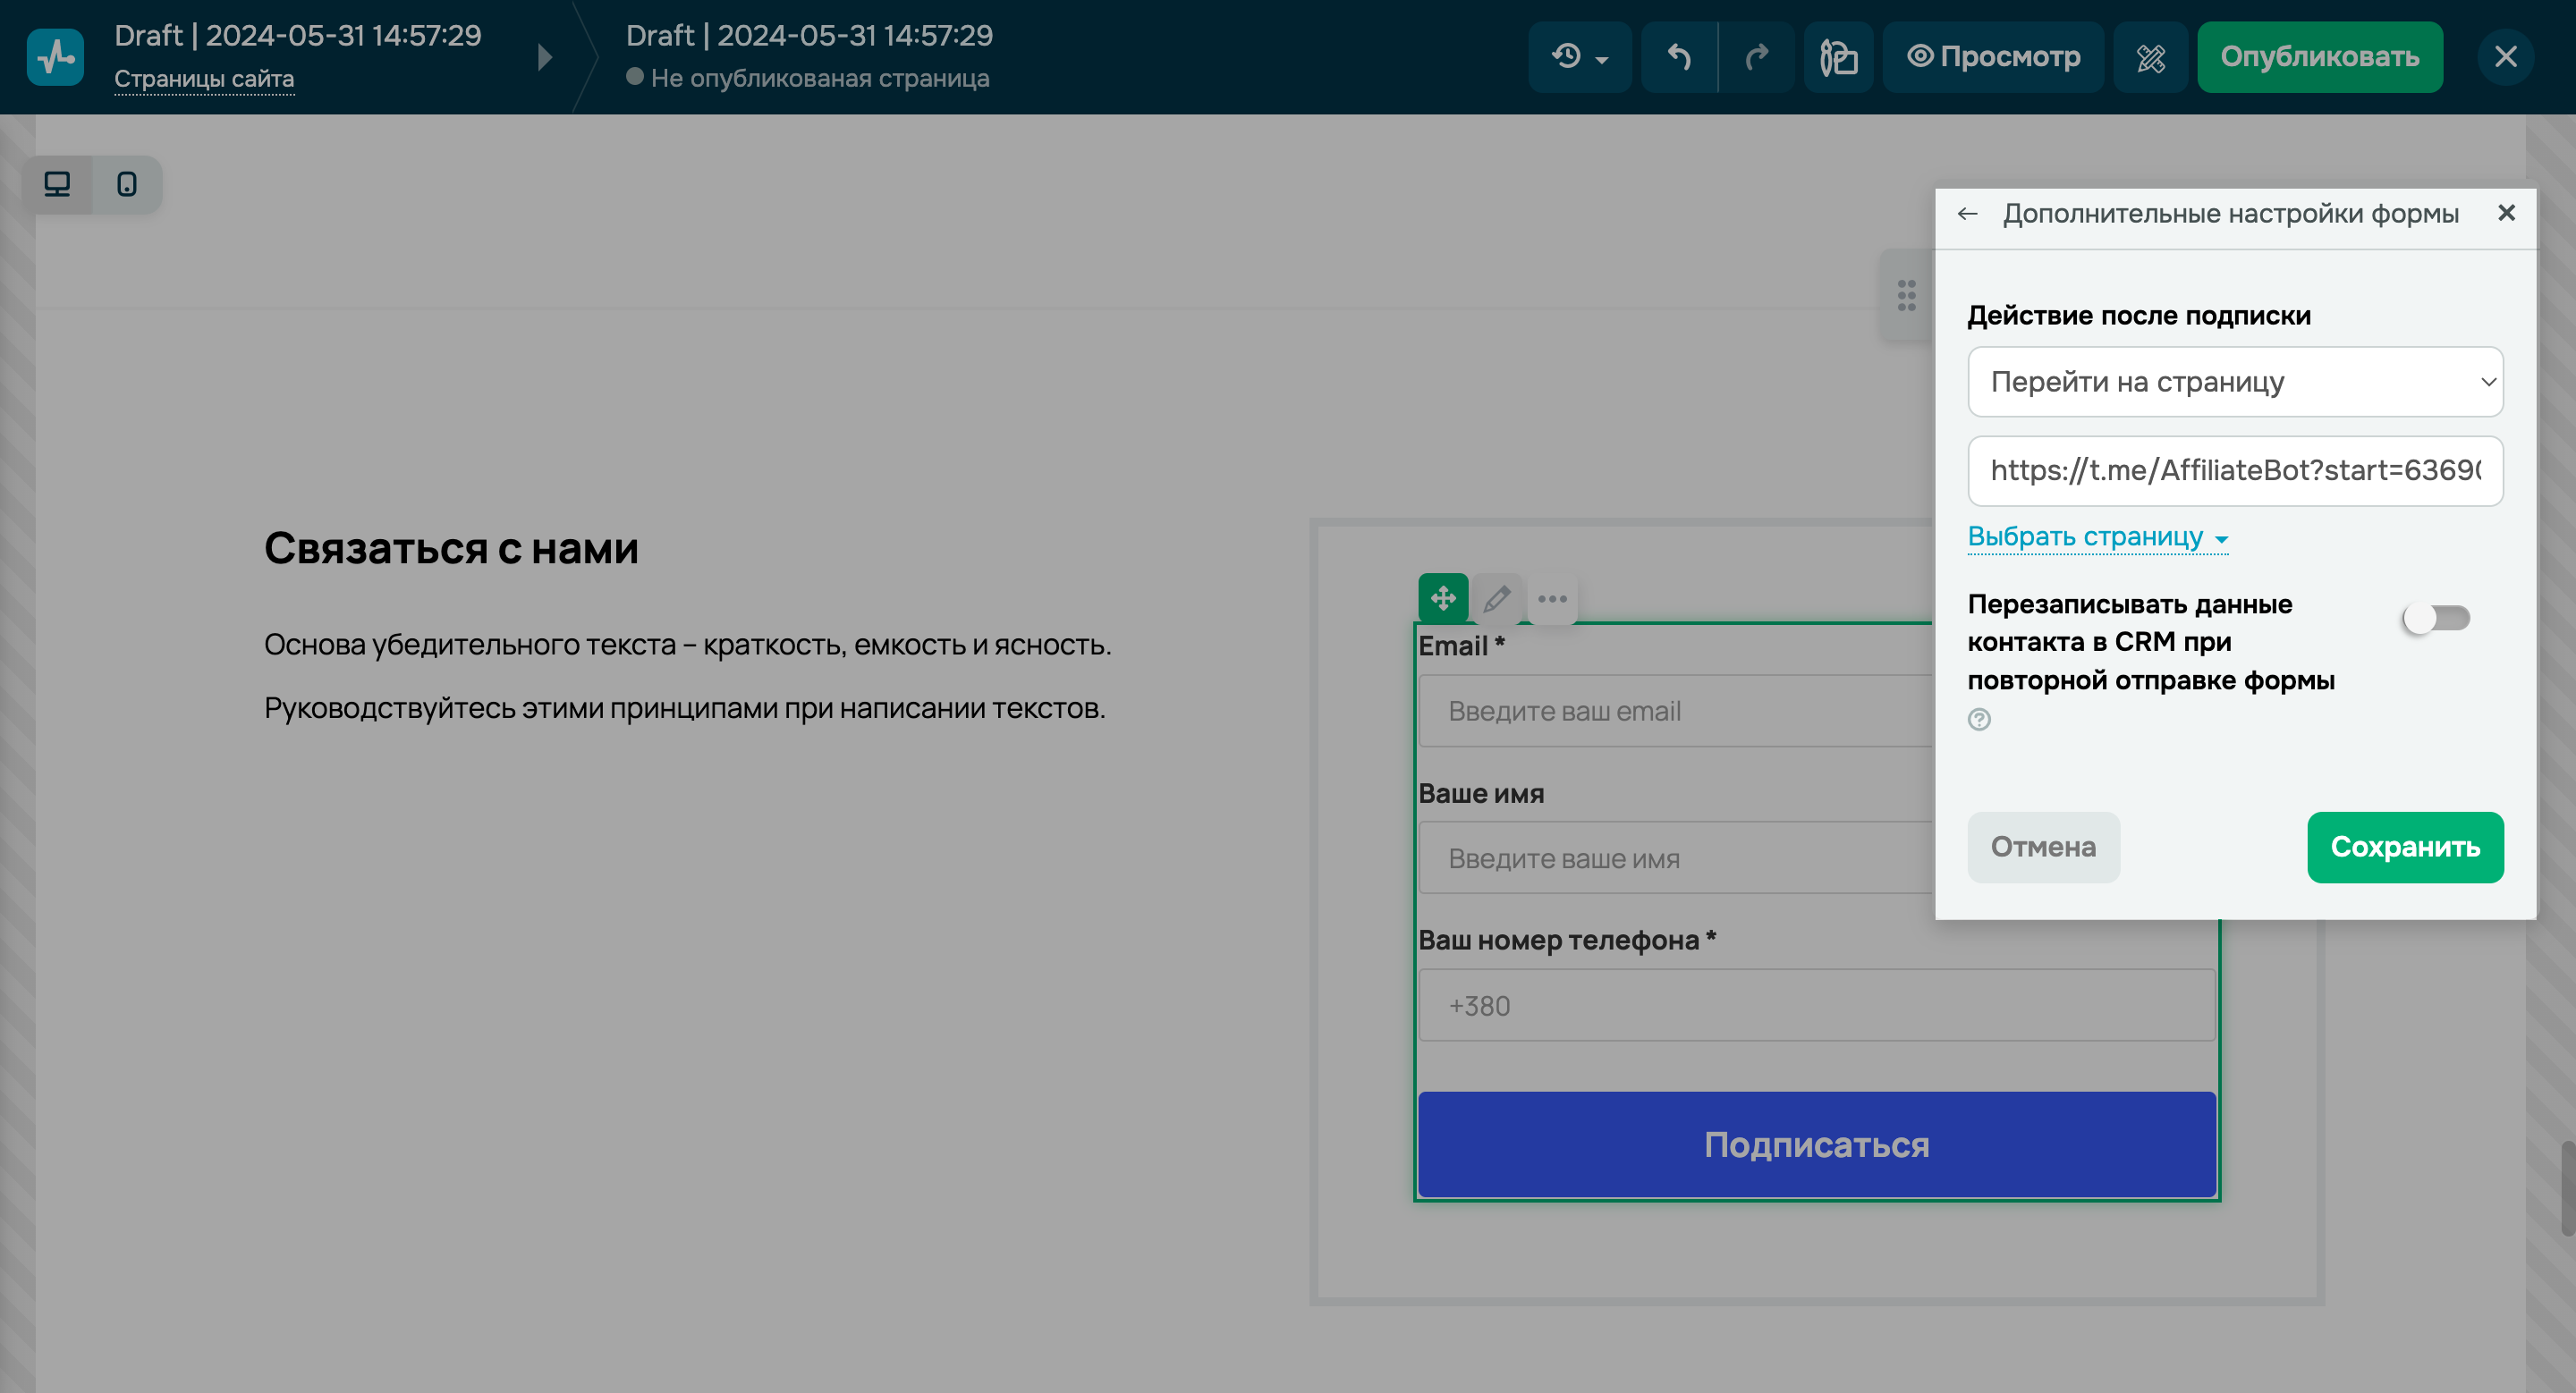Screen dimensions: 2576x1393
Task: Click Страницы сайта breadcrumb link
Action: pos(204,78)
